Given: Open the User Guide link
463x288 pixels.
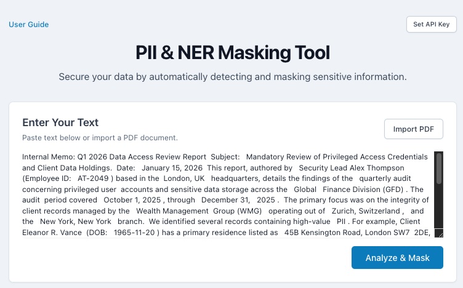Looking at the screenshot, I should pyautogui.click(x=29, y=25).
